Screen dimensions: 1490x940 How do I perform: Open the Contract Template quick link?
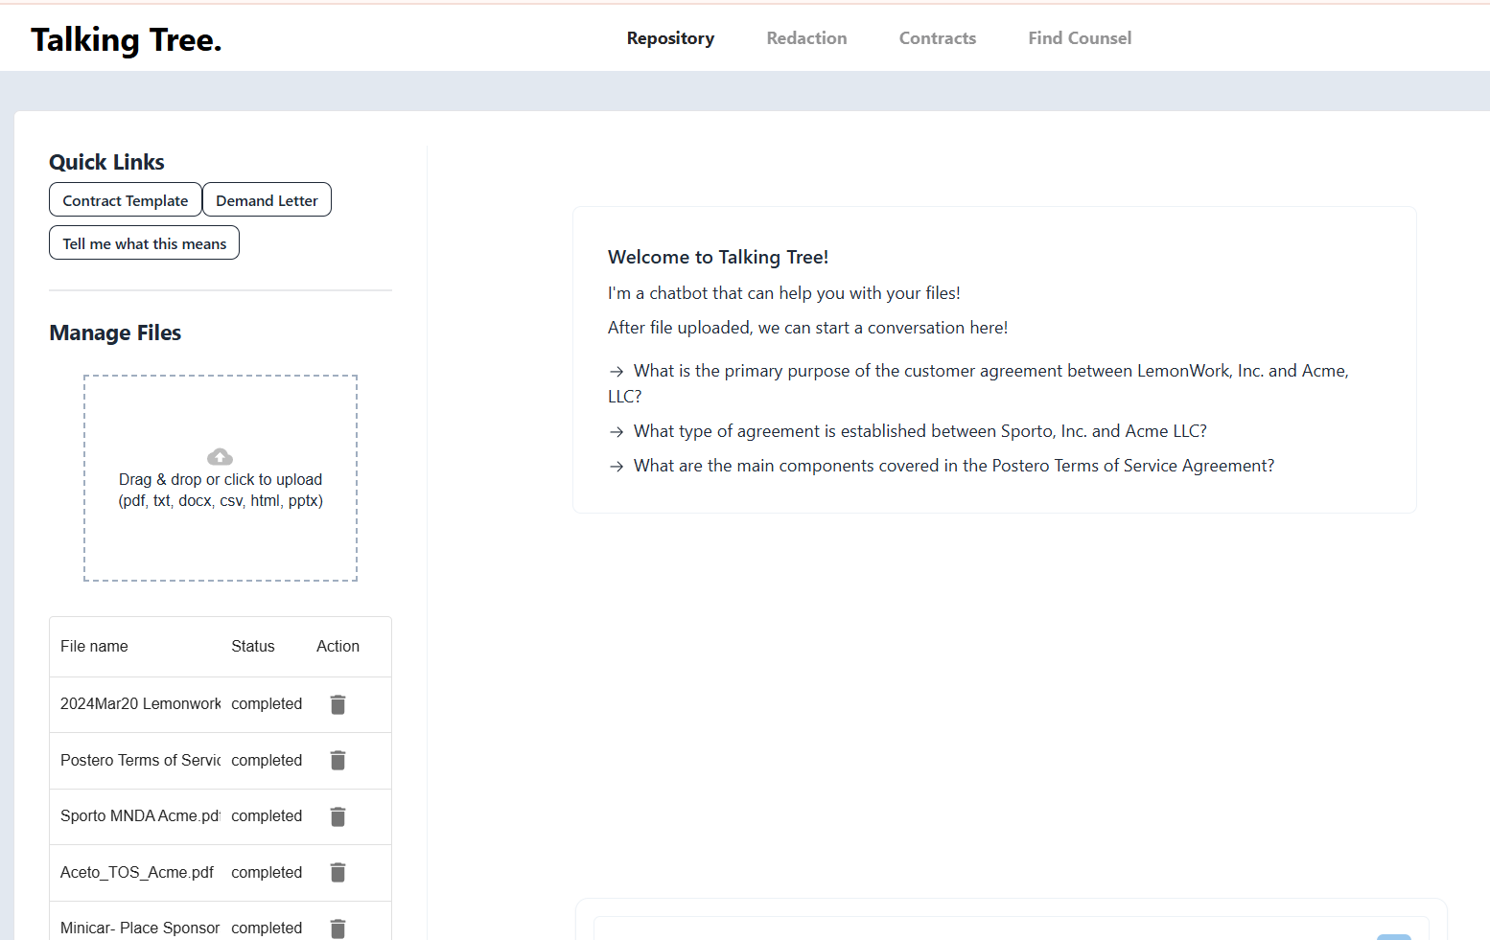125,200
